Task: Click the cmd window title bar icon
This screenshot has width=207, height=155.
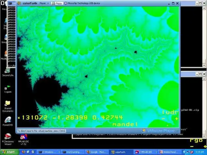Action: click(x=10, y=3)
